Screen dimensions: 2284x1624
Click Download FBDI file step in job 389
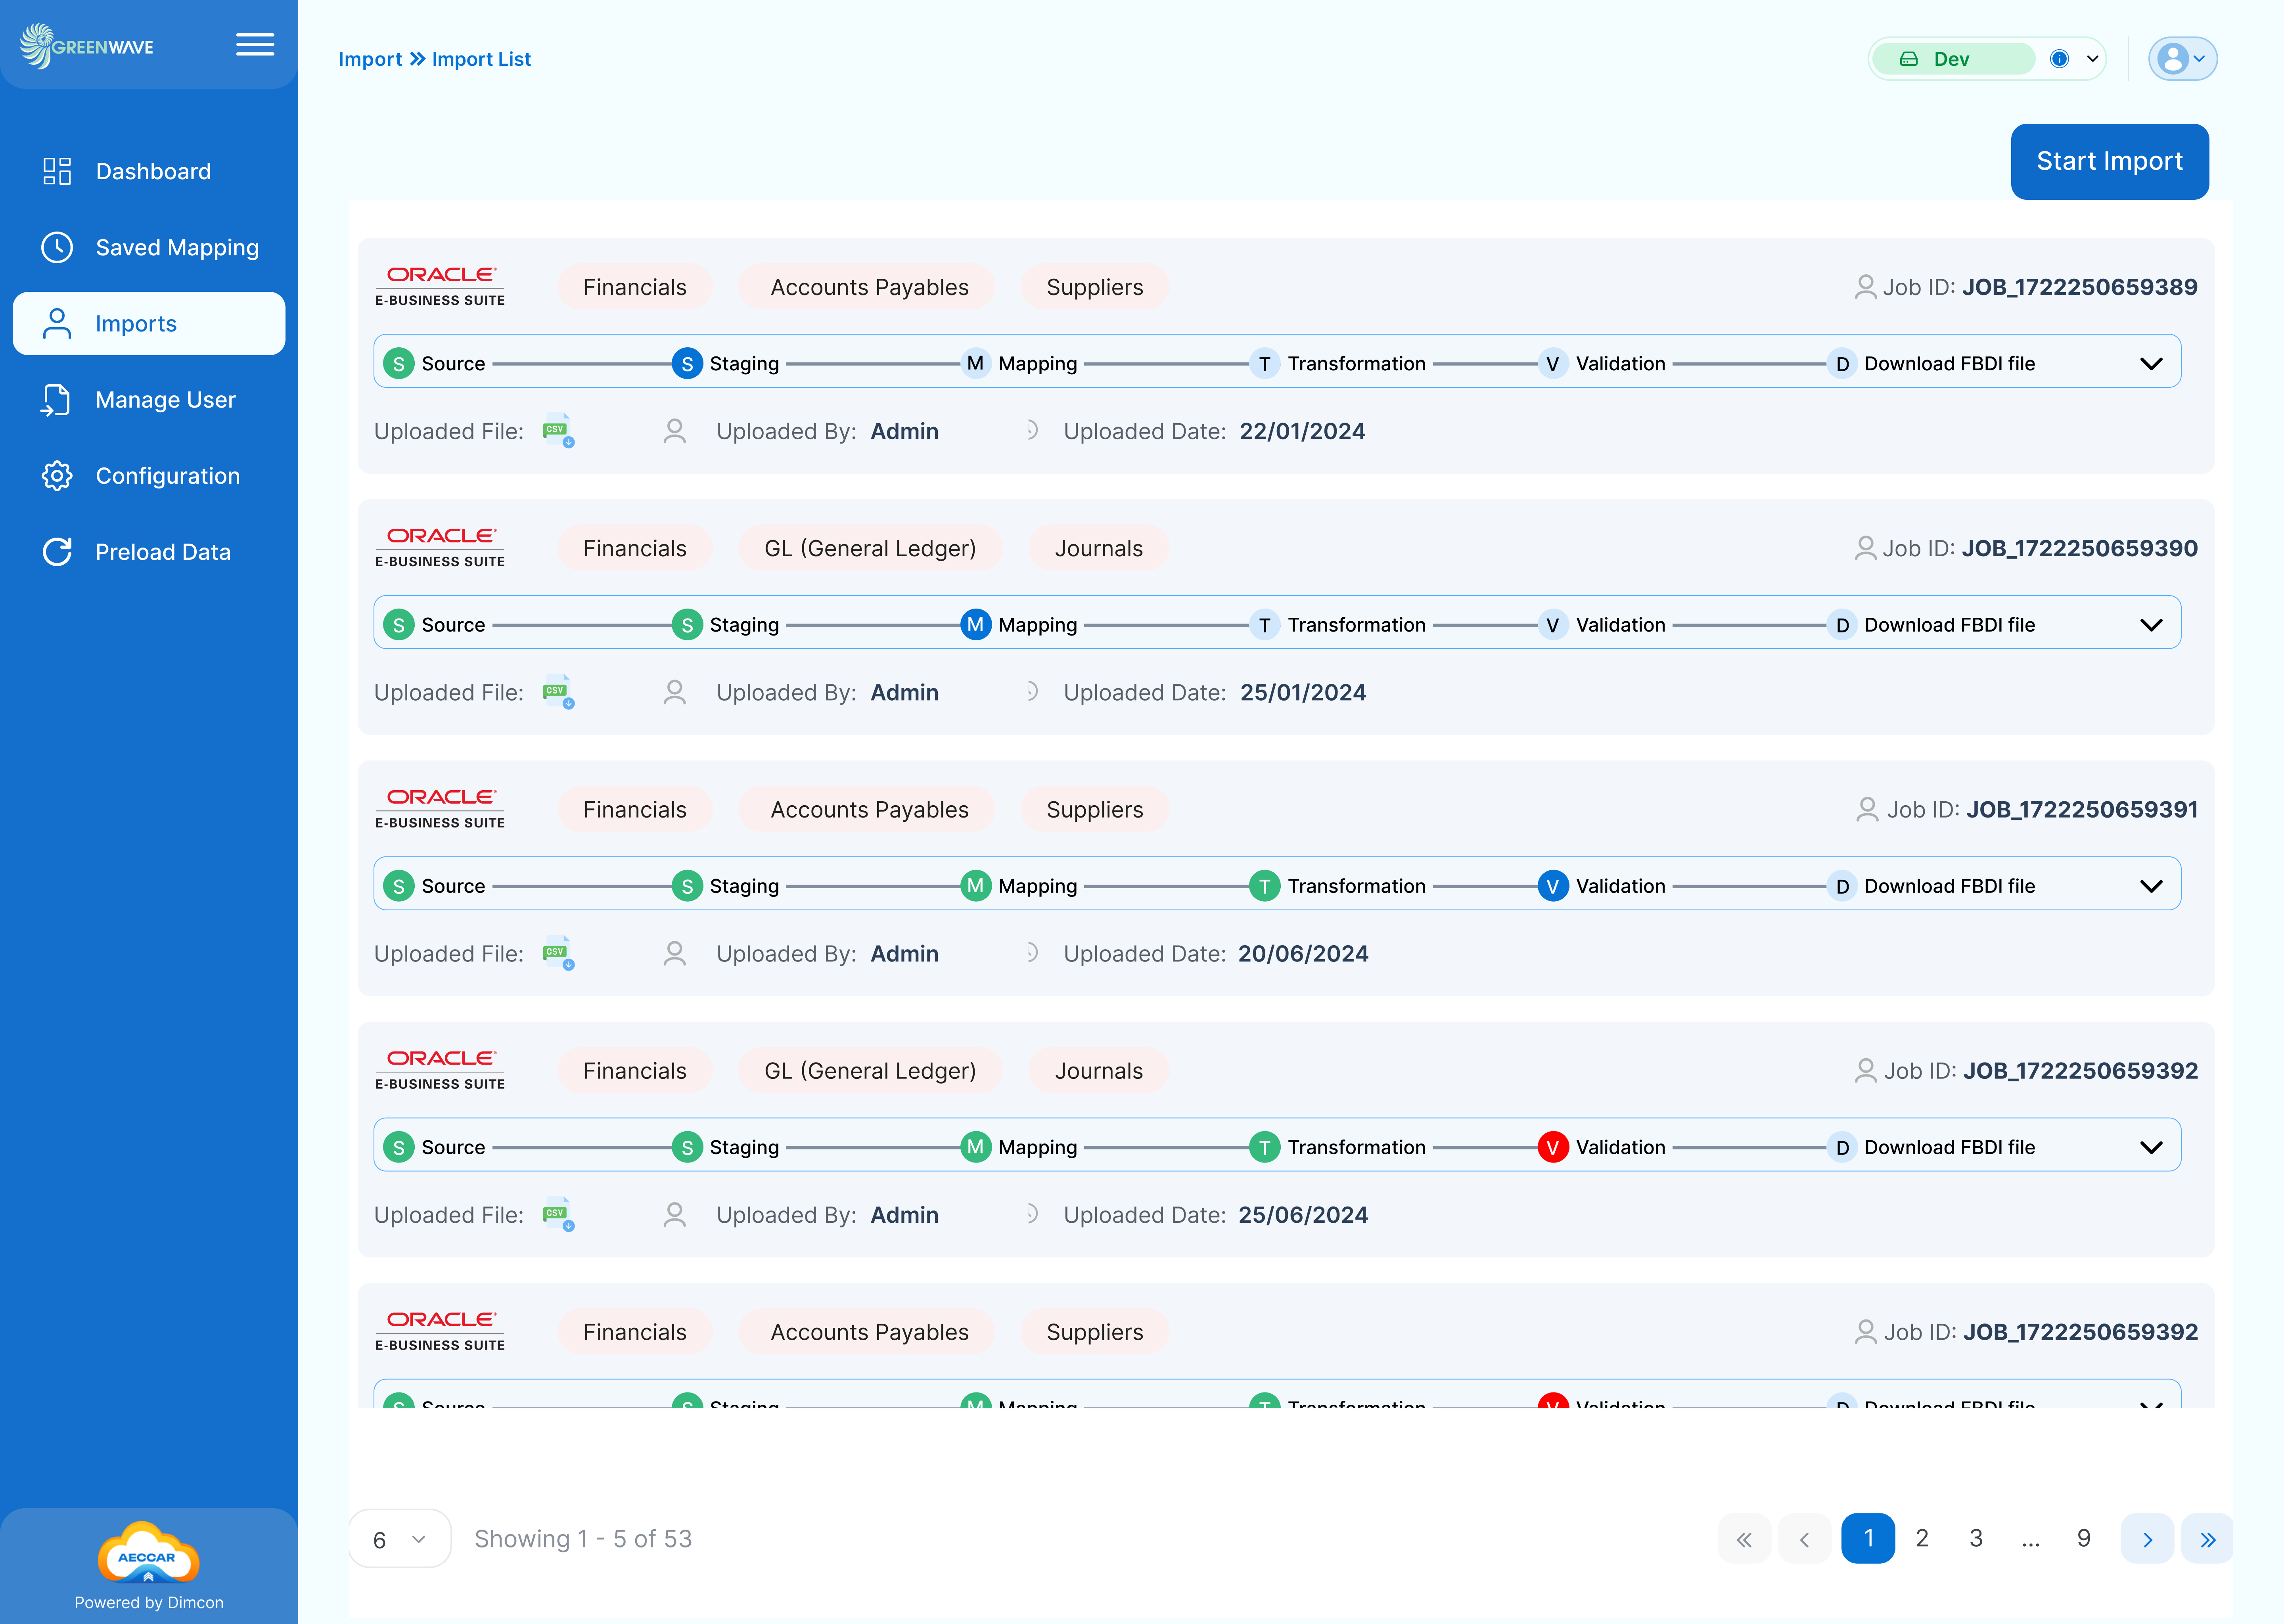[1931, 363]
